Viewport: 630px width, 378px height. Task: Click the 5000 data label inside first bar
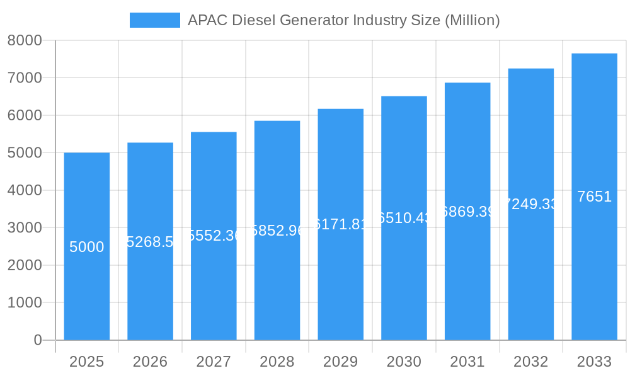[x=87, y=248]
